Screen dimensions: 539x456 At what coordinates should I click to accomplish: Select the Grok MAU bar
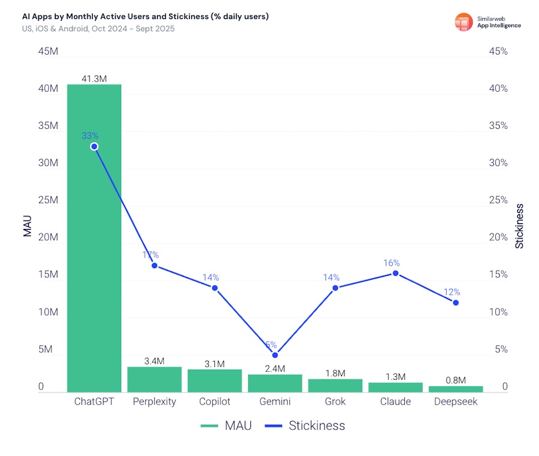(x=335, y=385)
